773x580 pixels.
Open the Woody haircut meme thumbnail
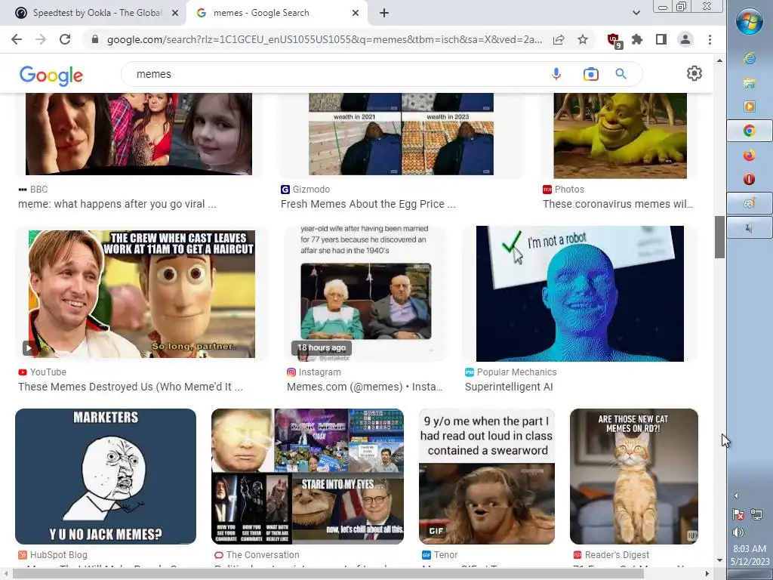coord(142,294)
